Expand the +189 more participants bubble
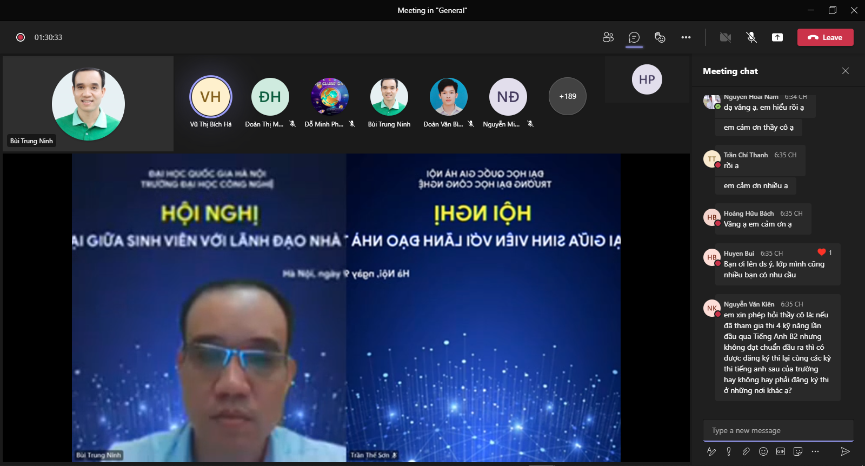 [x=568, y=96]
